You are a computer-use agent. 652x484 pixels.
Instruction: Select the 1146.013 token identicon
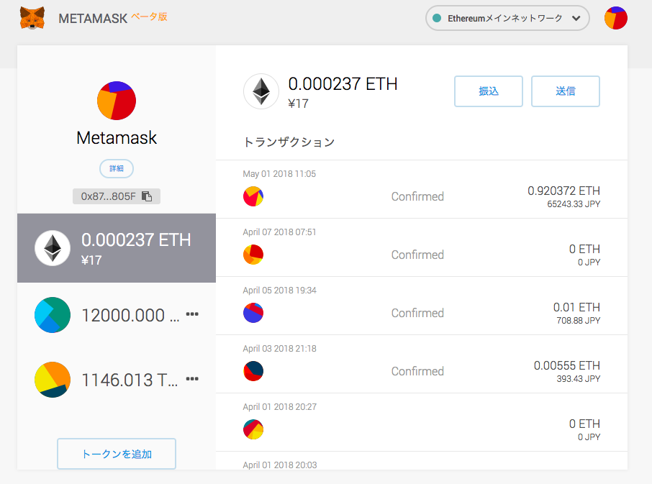[x=53, y=379]
